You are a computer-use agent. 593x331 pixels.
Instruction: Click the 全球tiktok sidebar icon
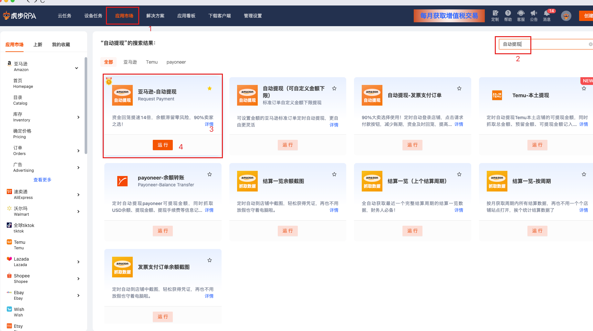[x=9, y=225]
